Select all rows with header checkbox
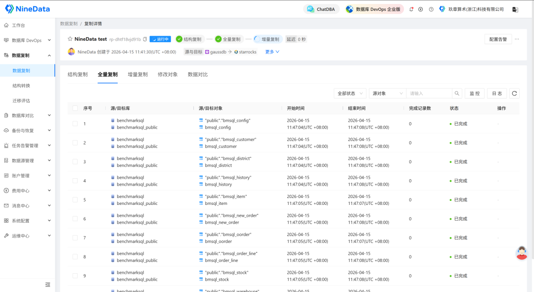 pos(75,108)
